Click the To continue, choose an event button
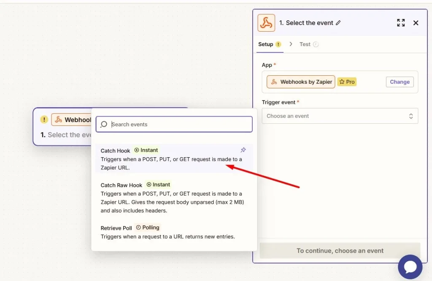 tap(340, 251)
